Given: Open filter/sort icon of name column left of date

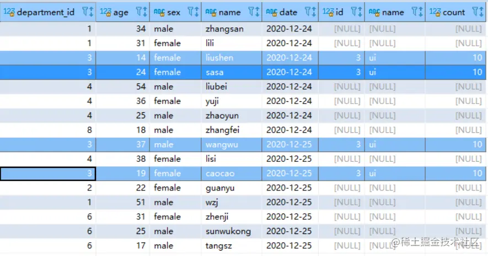Looking at the screenshot, I should [x=254, y=12].
